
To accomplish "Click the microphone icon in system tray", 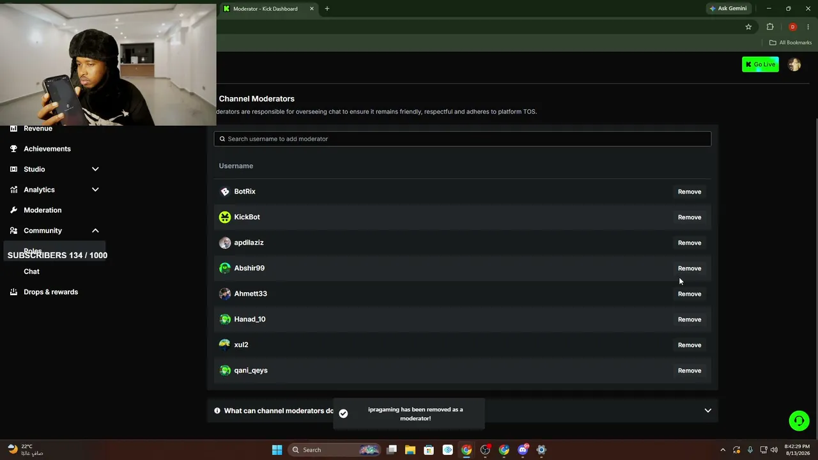I will tap(750, 450).
